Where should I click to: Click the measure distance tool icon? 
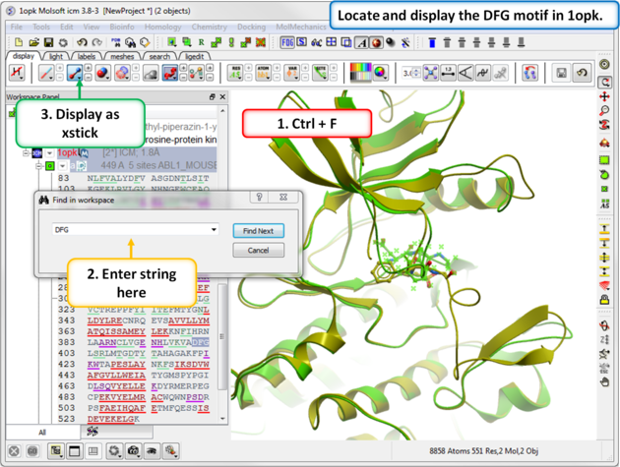449,73
